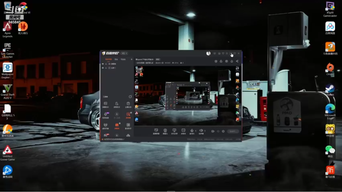Select the YY voice desktop icon
The height and width of the screenshot is (192, 342).
point(330,131)
